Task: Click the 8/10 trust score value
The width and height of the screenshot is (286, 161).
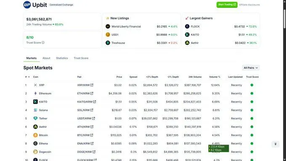Action: click(30, 37)
